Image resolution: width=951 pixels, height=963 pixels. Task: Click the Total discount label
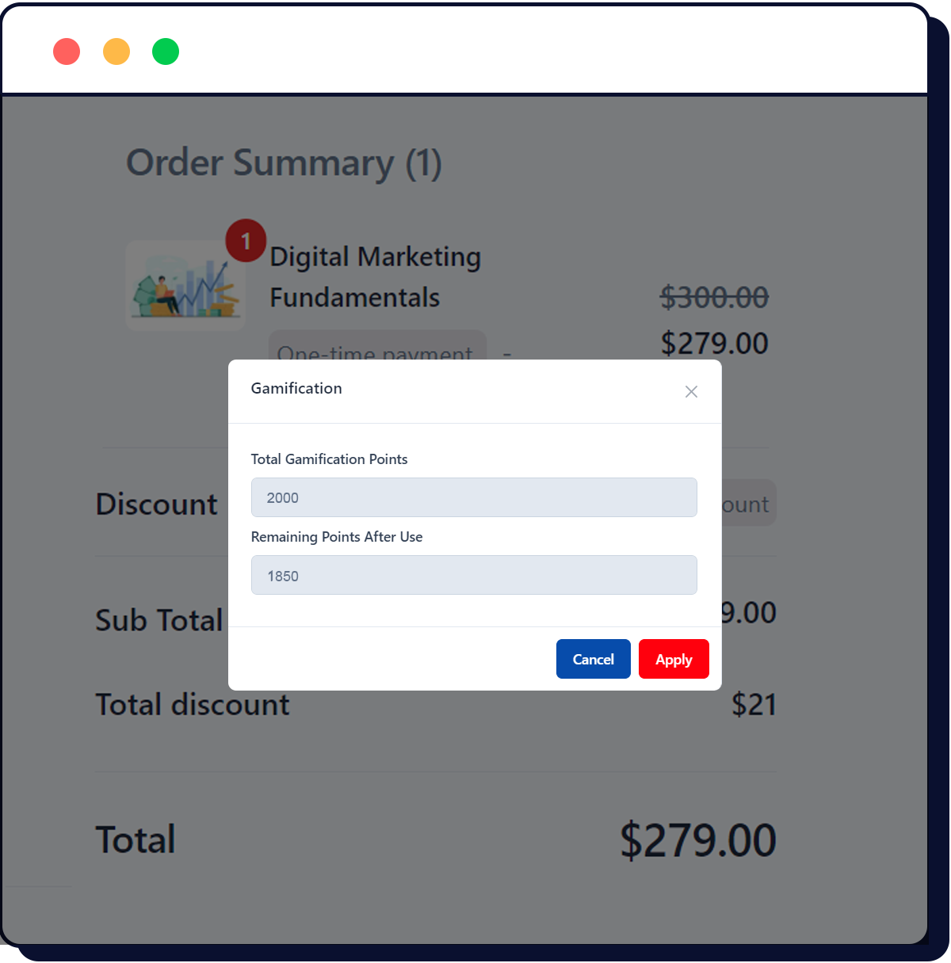193,705
